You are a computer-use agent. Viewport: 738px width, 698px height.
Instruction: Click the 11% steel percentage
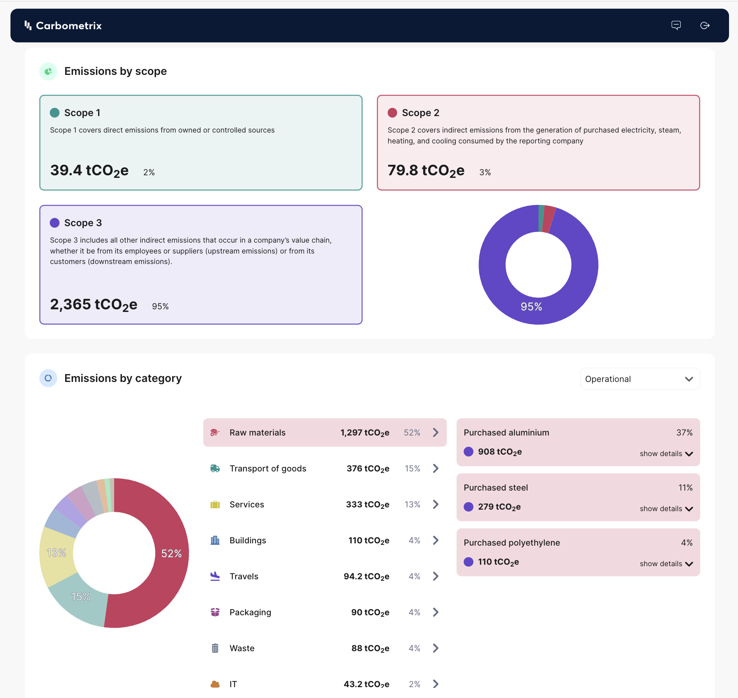685,488
